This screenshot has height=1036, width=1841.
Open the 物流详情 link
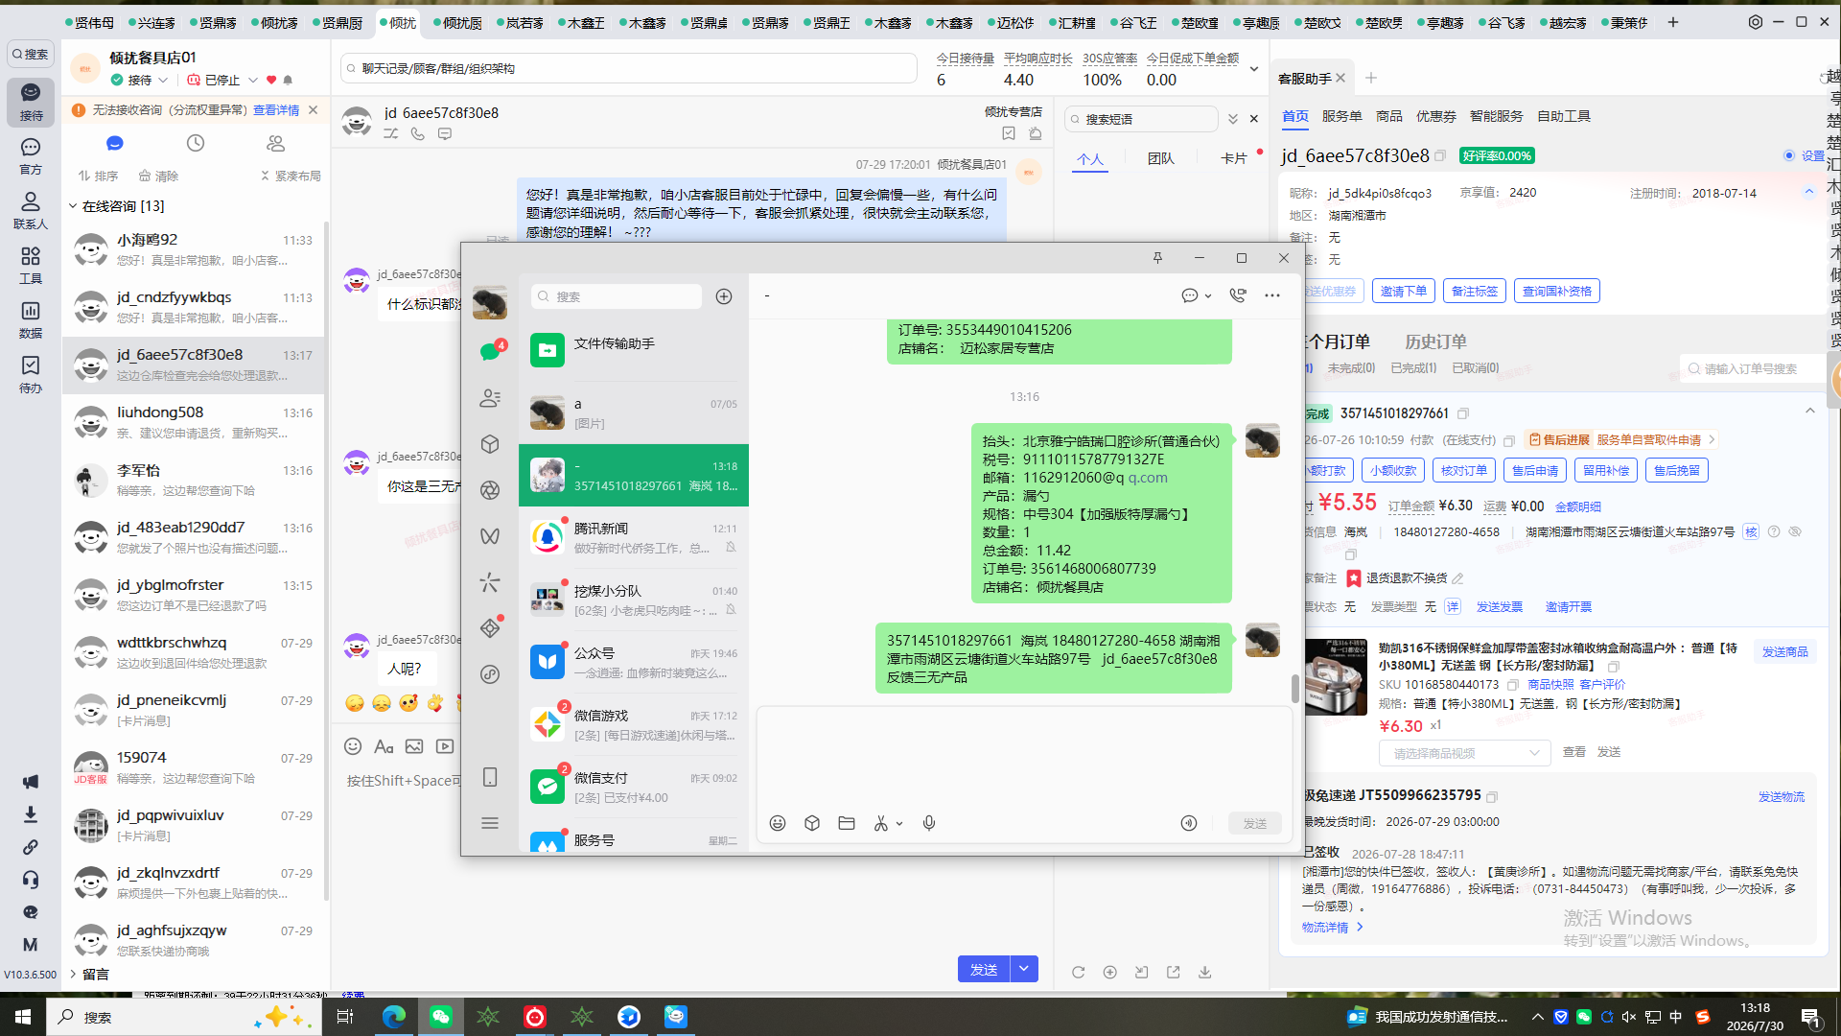(1332, 928)
